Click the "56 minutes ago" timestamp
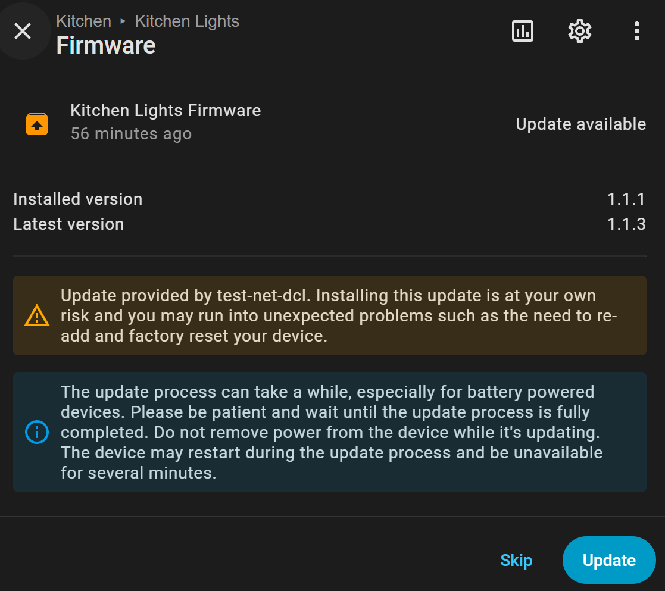This screenshot has width=665, height=591. [x=131, y=134]
